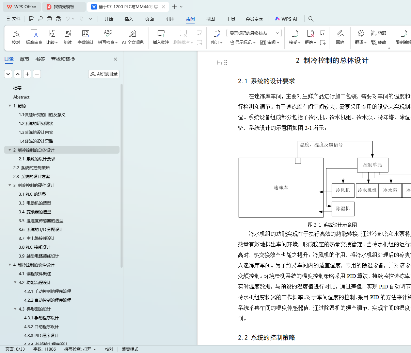Click AI识别目录 button
Image resolution: width=411 pixels, height=353 pixels.
(104, 74)
